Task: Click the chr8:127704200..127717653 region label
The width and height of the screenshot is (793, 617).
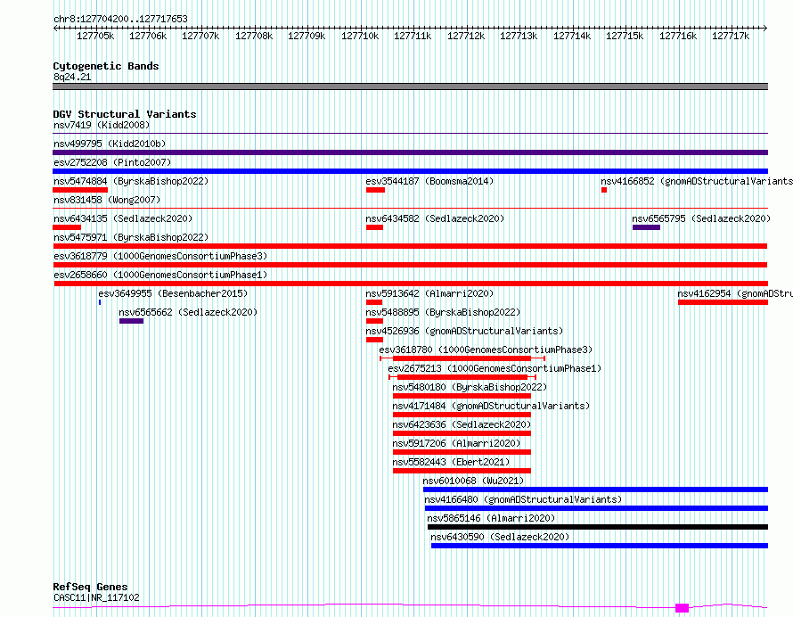Action: coord(120,20)
